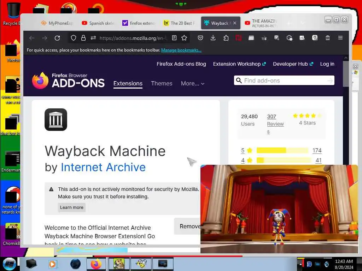Open the Extensions puzzle-piece menu
This screenshot has height=271, width=362.
point(226,38)
